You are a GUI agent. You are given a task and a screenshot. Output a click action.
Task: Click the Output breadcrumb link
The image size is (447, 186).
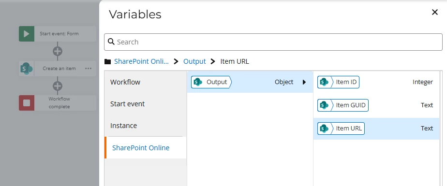pyautogui.click(x=194, y=61)
